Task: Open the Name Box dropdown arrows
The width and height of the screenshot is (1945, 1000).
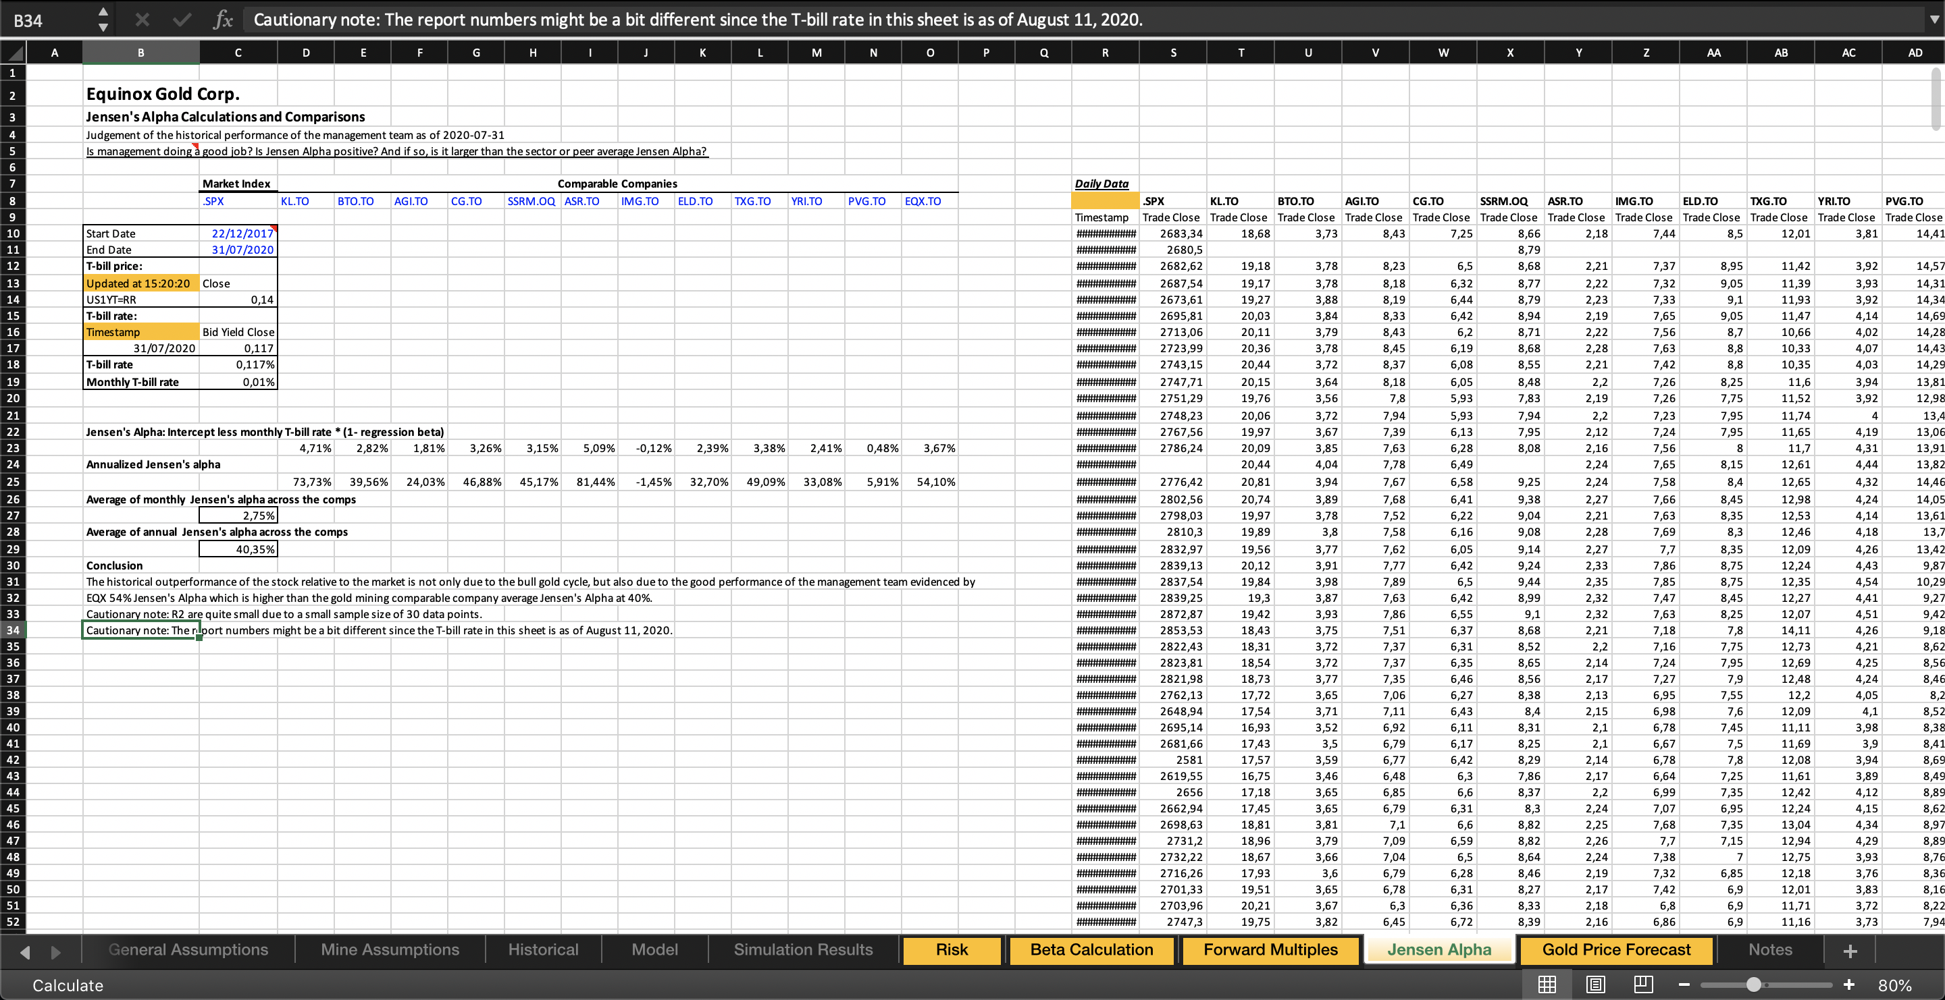Action: (x=103, y=20)
